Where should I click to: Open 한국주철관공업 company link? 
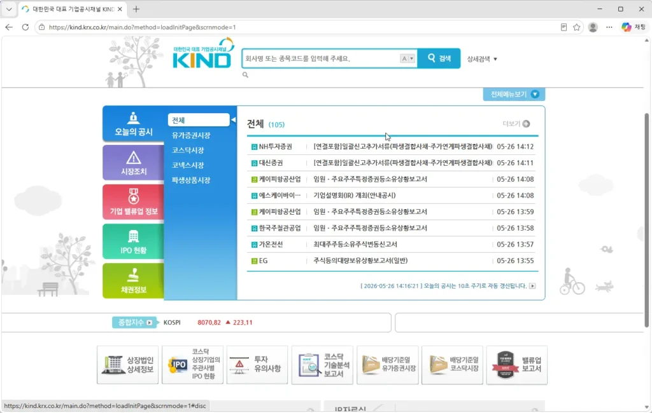pos(280,228)
